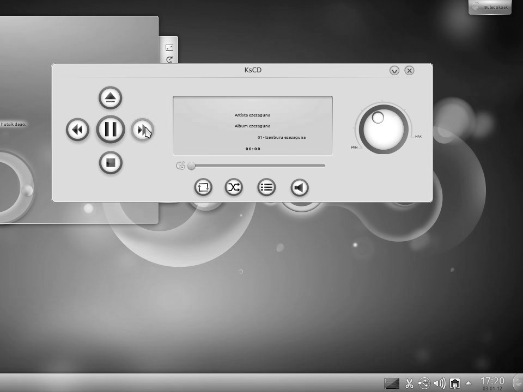Toggle repeat/loop mode
Screen dimensions: 523x392
pos(203,187)
